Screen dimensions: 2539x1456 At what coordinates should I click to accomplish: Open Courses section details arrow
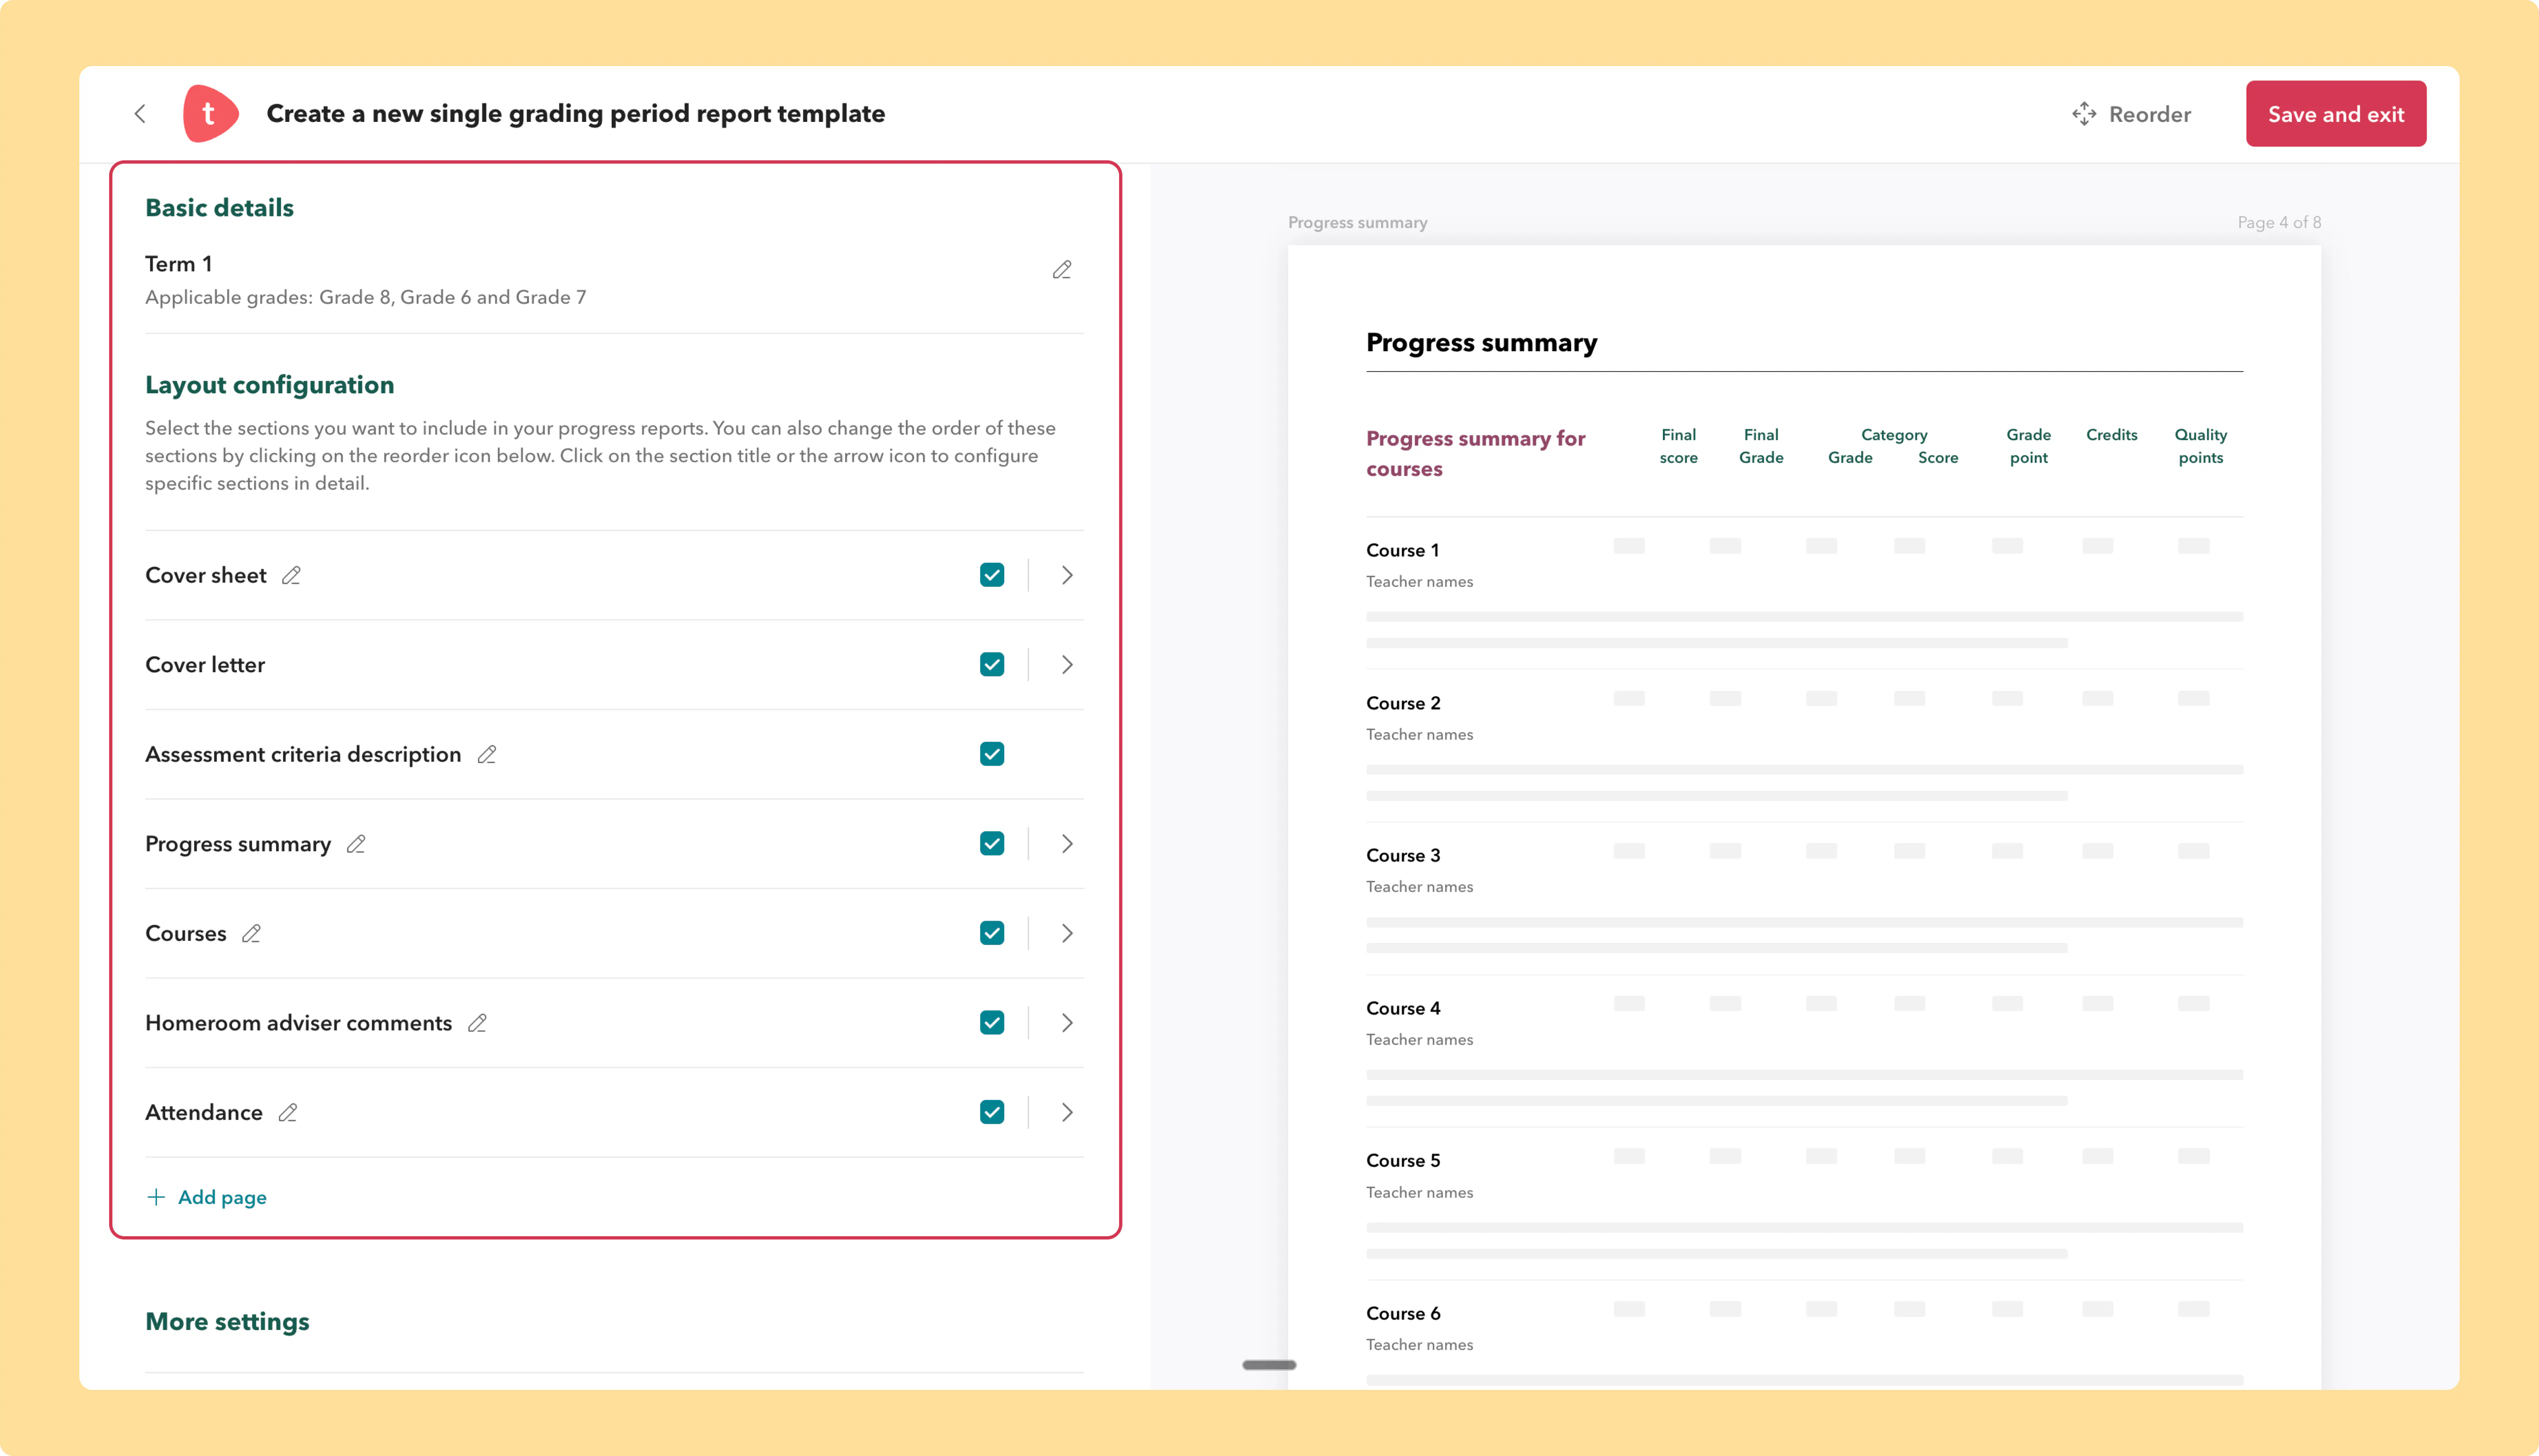1067,933
